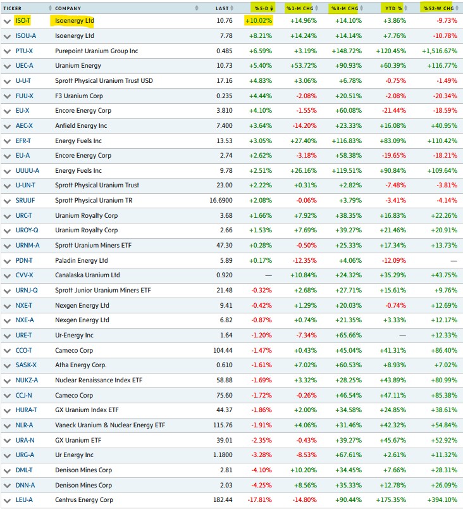463x509 pixels.
Task: Expand the PDN-T row chevron
Action: point(7,261)
